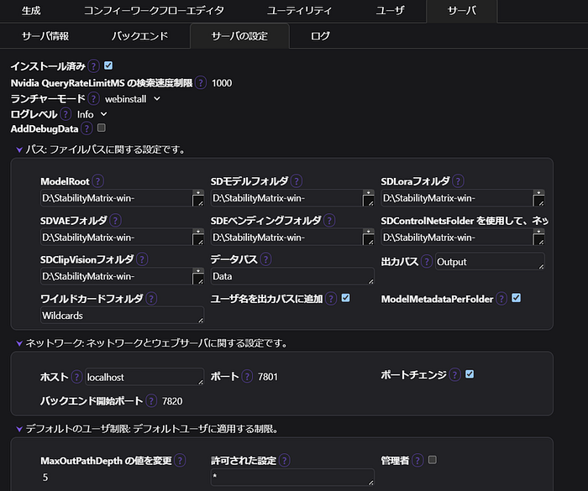Open the コンフィーワークフローエディタ tab

154,11
